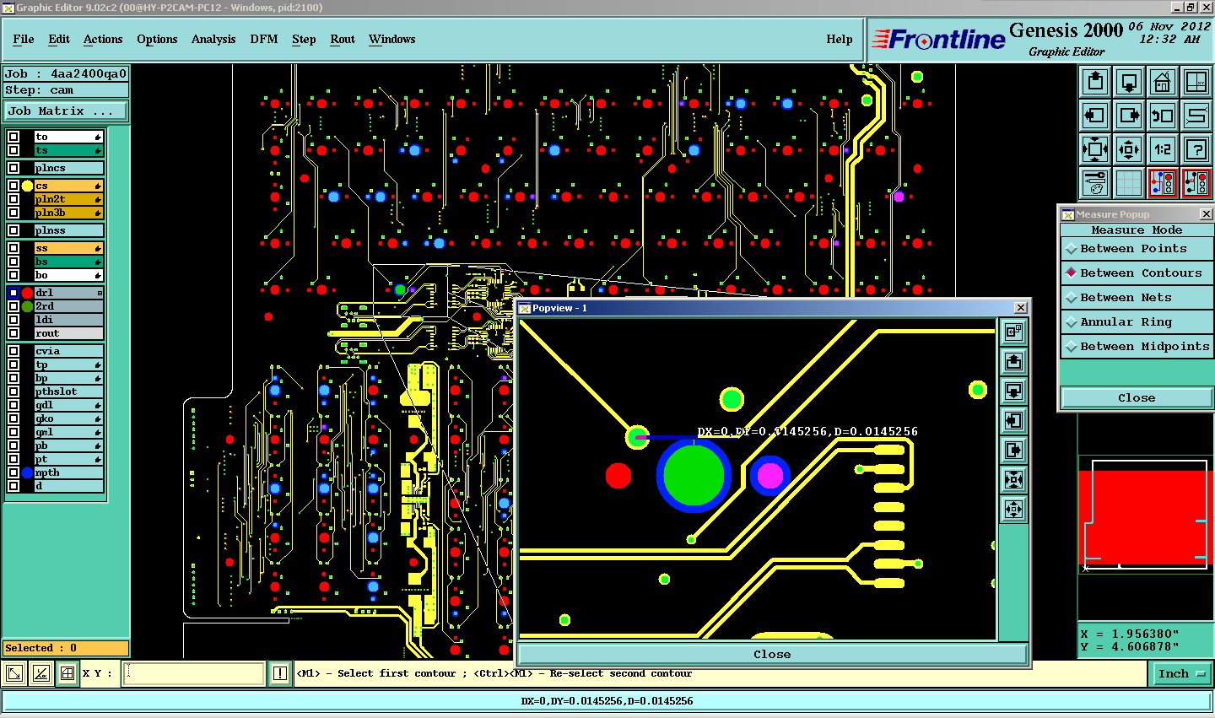1215x718 pixels.
Task: Click the grid display icon
Action: (x=1129, y=183)
